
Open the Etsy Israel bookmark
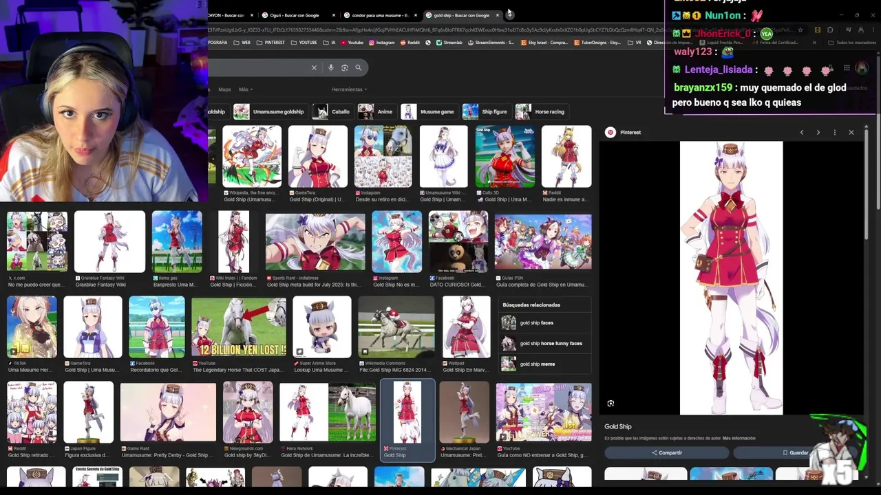click(544, 43)
